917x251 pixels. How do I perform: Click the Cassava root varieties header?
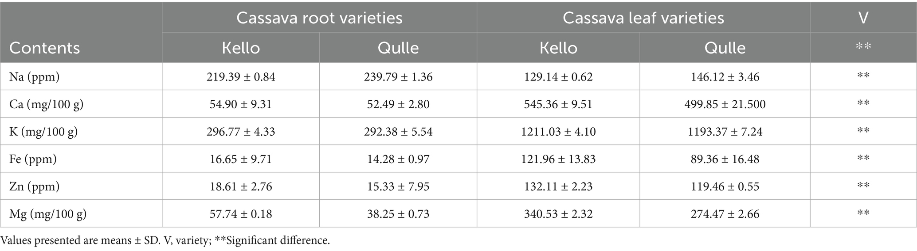point(319,18)
